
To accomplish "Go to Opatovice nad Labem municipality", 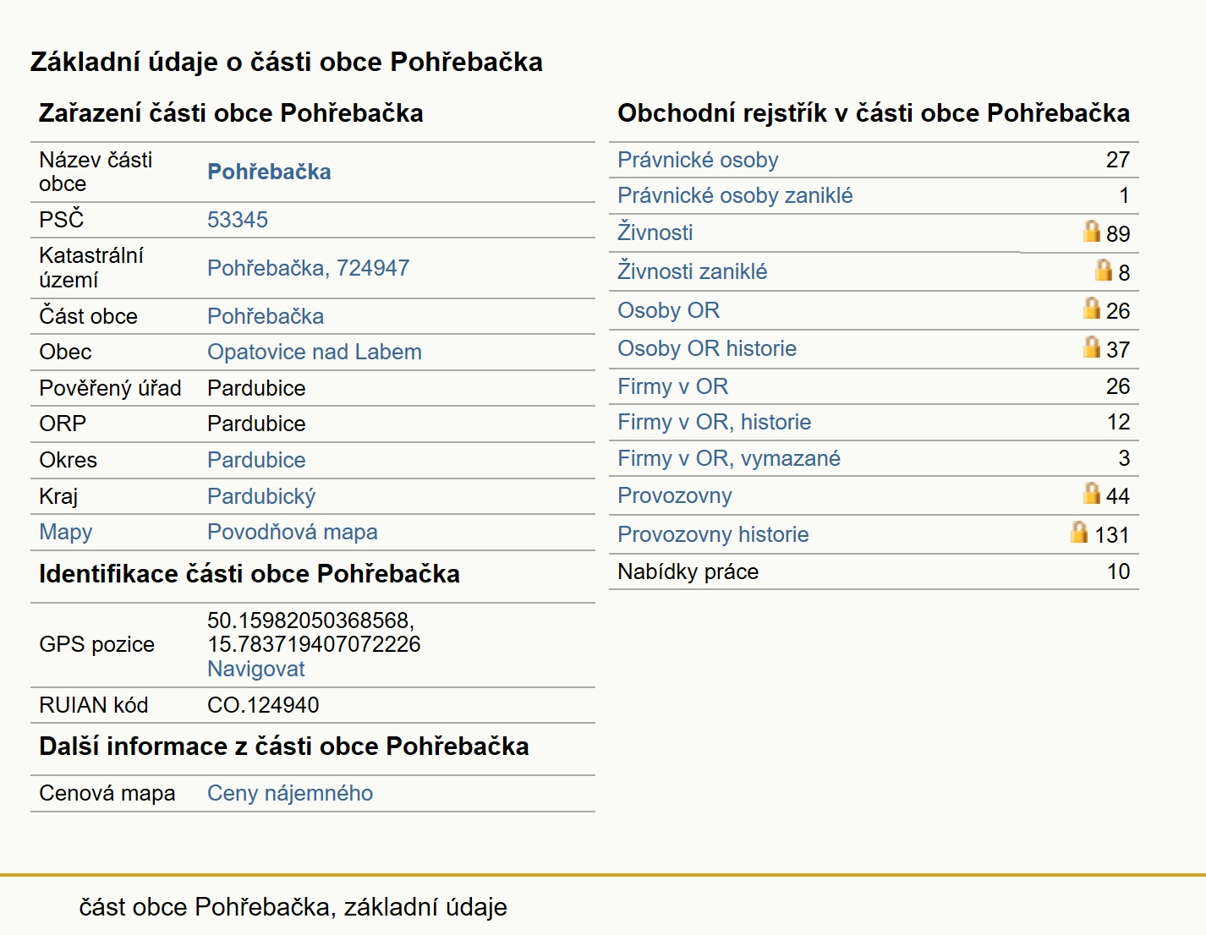I will click(314, 352).
